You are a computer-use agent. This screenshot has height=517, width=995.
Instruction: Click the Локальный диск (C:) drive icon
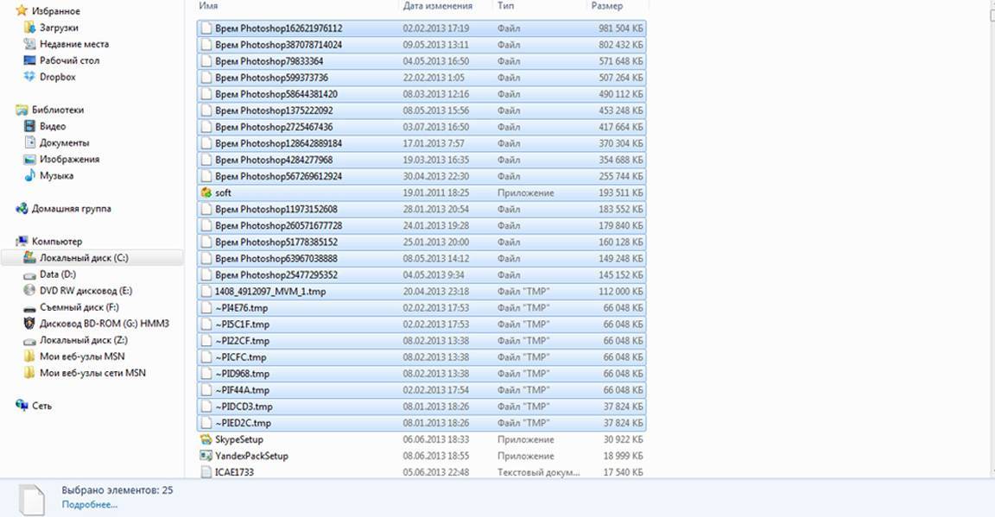pos(29,257)
